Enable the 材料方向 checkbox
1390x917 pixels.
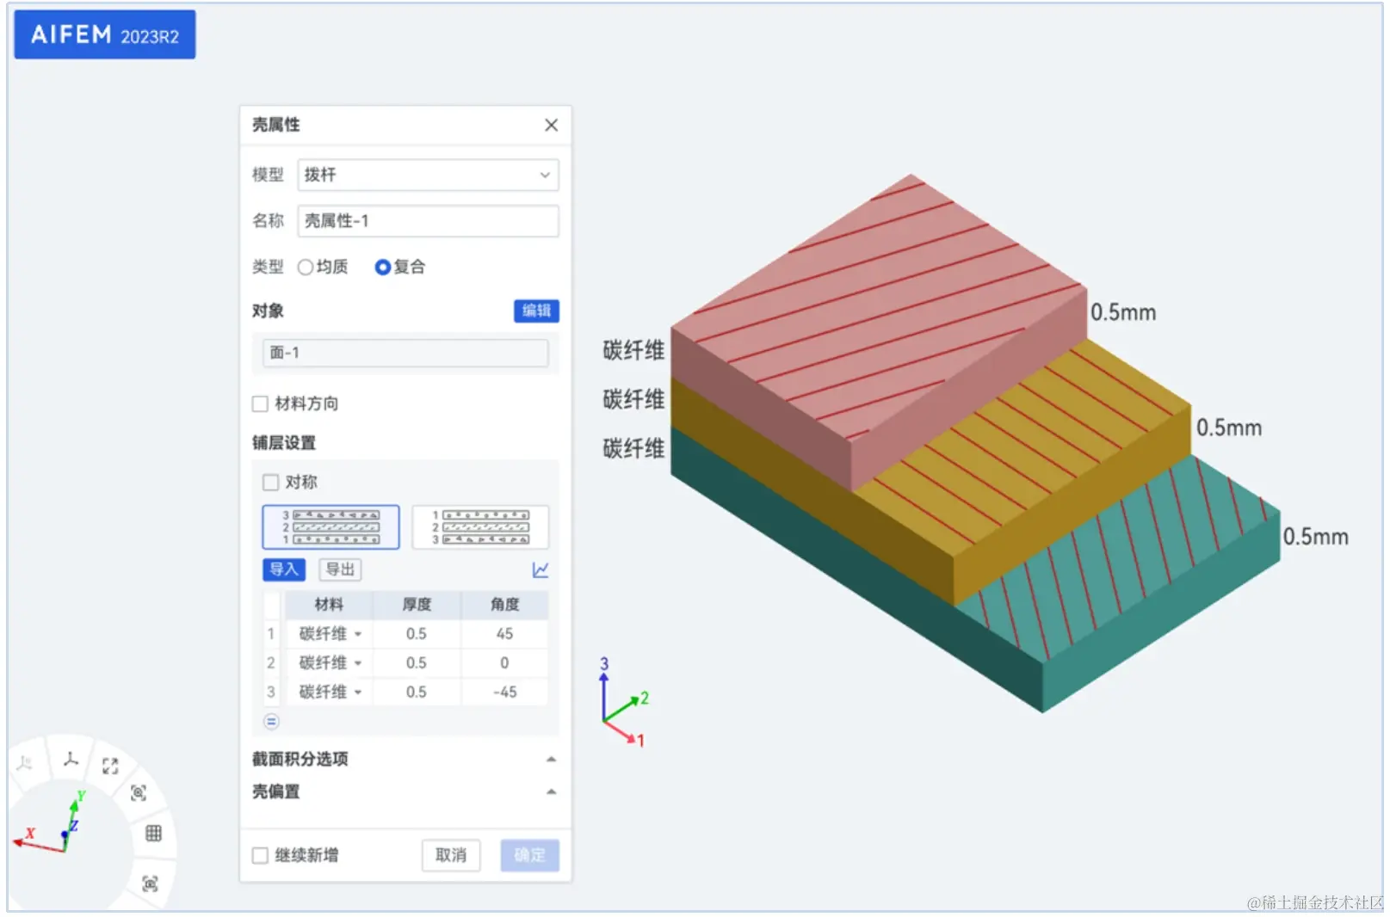(x=260, y=403)
